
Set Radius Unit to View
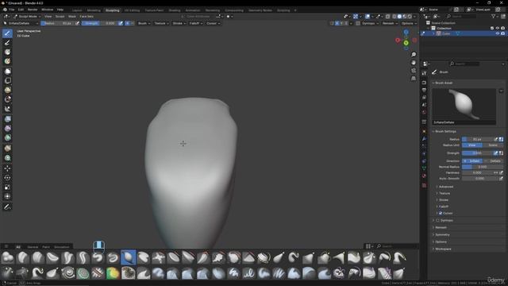(472, 145)
